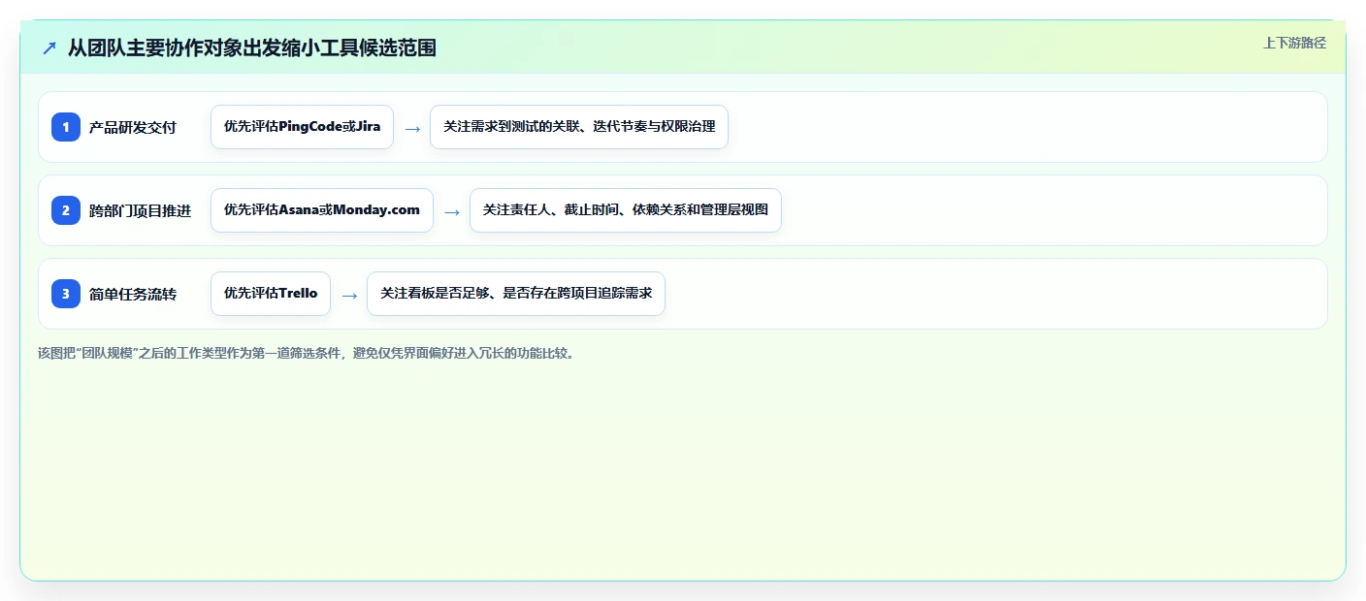The image size is (1366, 601).
Task: Click the 上下游路径 label
Action: pyautogui.click(x=1294, y=43)
